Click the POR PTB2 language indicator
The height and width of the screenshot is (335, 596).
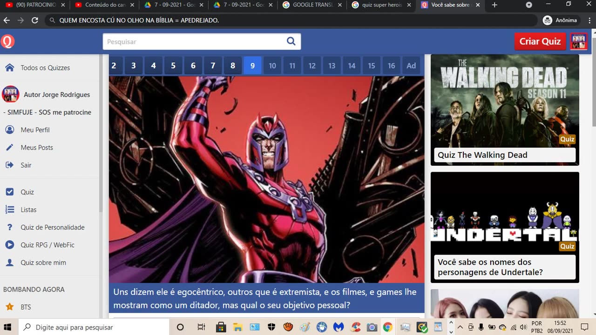coord(536,327)
